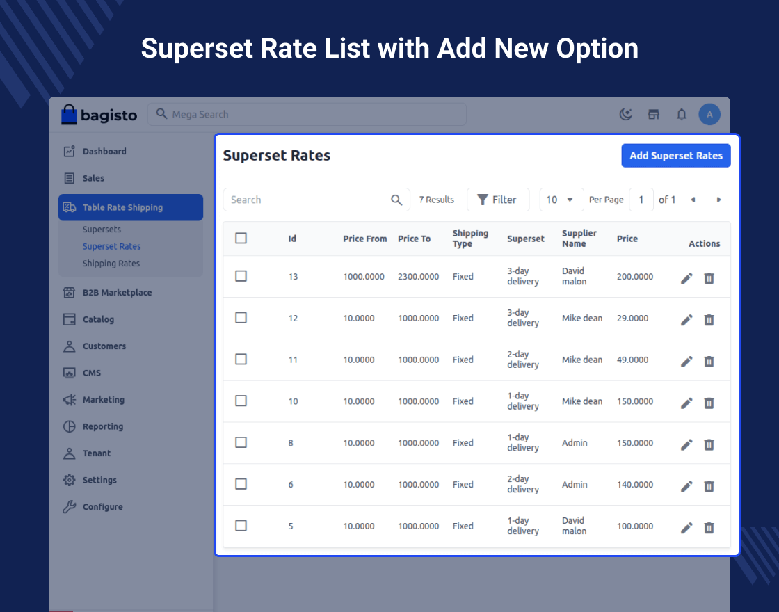Check the row with Id 6
The width and height of the screenshot is (779, 612).
pyautogui.click(x=241, y=484)
